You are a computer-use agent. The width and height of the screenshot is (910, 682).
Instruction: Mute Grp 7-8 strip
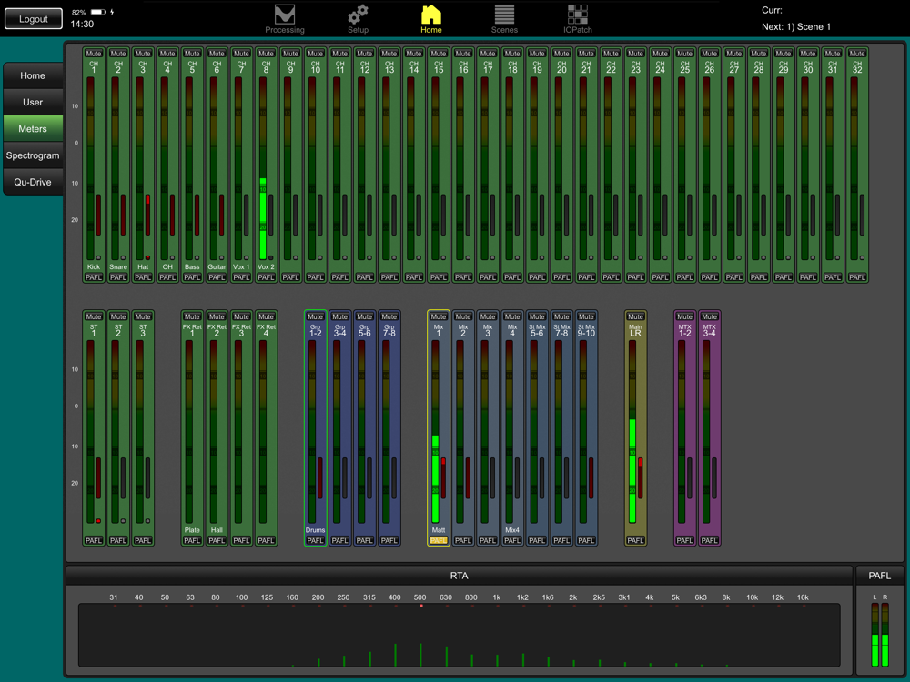(x=389, y=316)
